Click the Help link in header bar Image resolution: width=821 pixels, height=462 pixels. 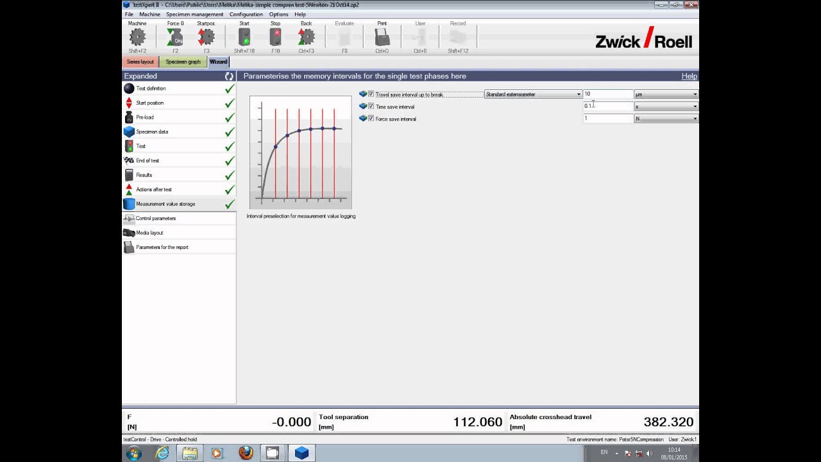[689, 76]
